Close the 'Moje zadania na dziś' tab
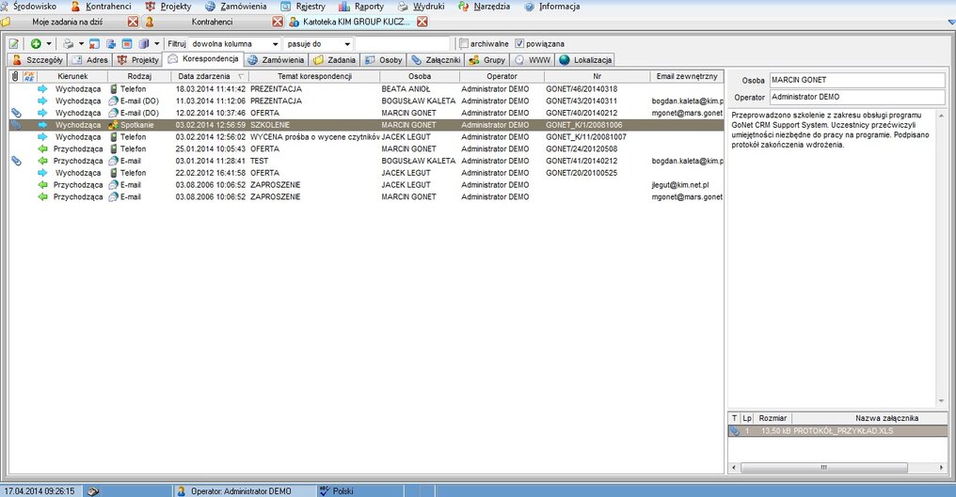Viewport: 956px width, 497px height. click(133, 22)
